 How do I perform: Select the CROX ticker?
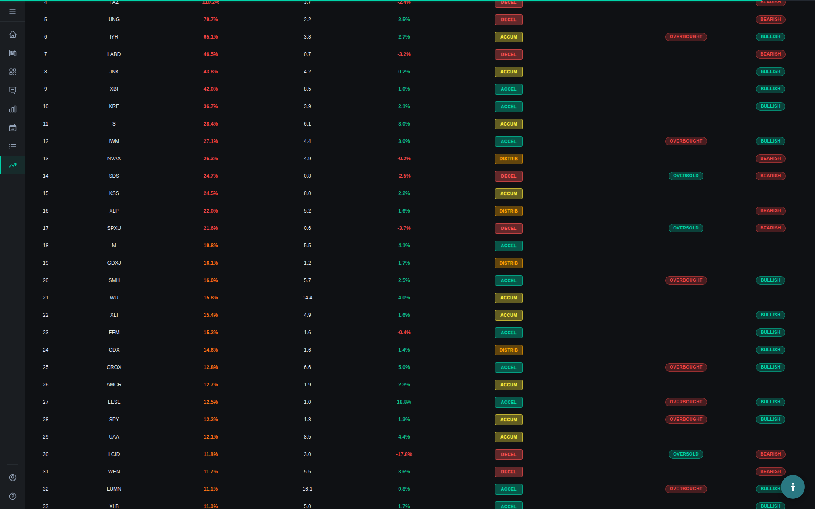pos(114,367)
